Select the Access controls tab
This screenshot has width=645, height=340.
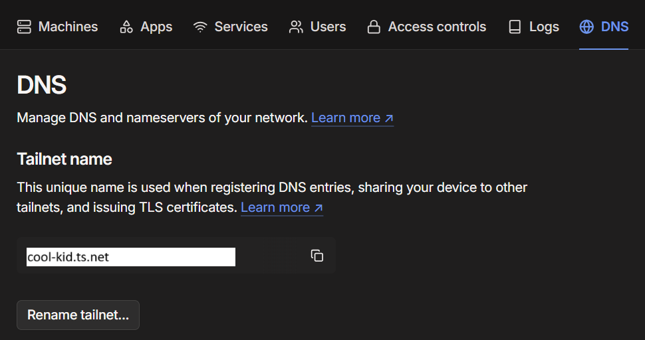427,27
